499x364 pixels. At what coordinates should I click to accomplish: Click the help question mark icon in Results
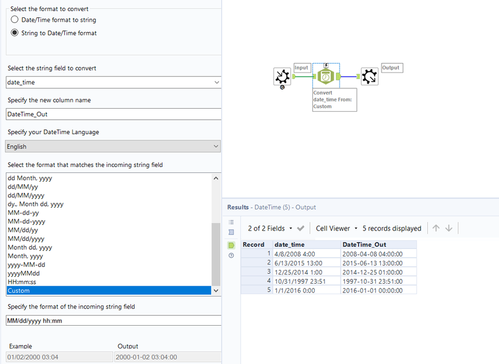[231, 255]
